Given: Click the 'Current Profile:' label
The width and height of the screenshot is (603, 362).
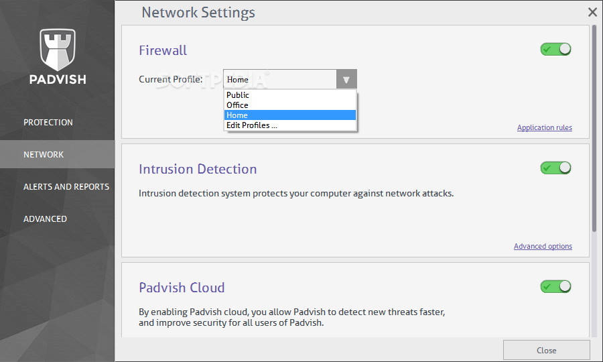Looking at the screenshot, I should 170,79.
